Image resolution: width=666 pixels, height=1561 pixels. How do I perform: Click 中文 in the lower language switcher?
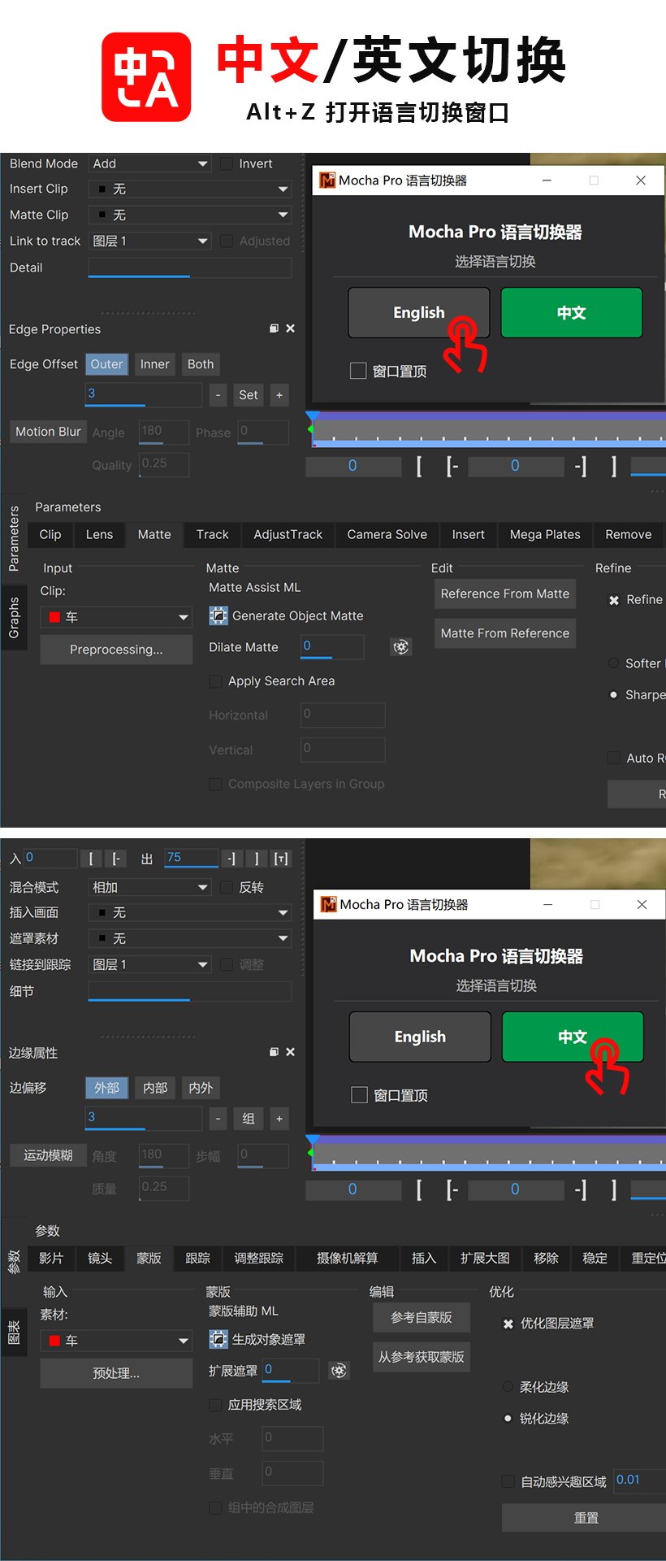573,1037
